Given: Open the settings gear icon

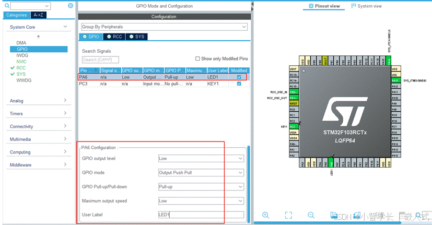Looking at the screenshot, I should coord(71,6).
